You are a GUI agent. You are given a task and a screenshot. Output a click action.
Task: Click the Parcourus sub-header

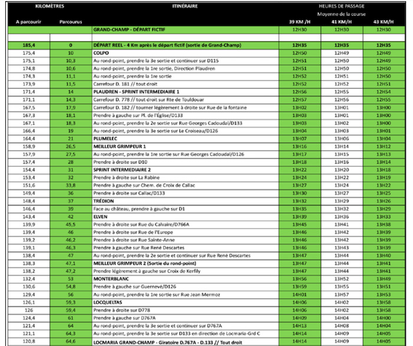tap(71, 22)
